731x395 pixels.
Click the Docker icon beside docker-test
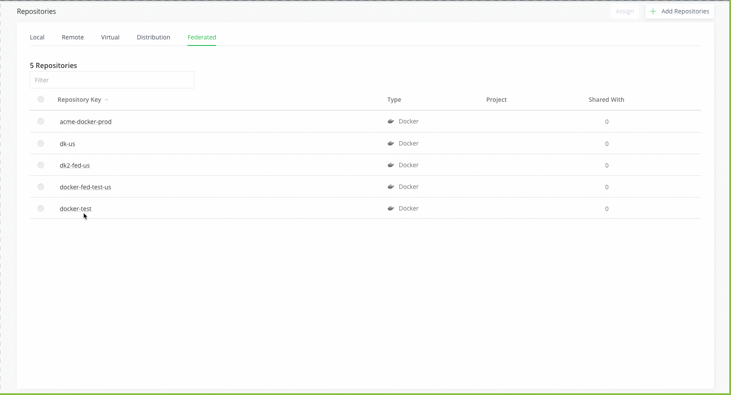click(391, 208)
